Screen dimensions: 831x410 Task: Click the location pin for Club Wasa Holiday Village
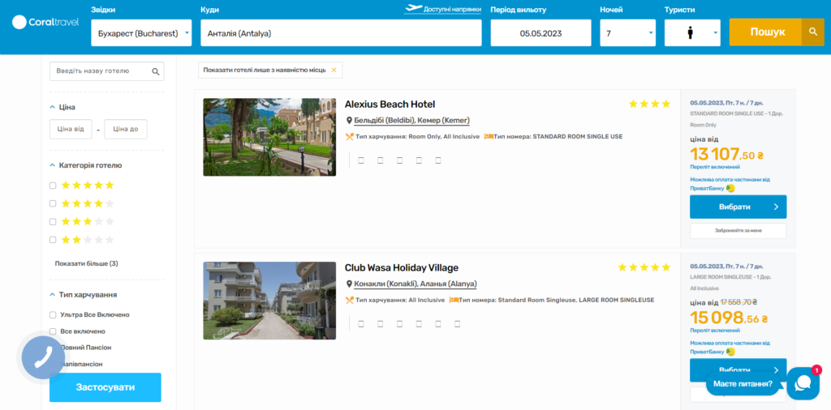pyautogui.click(x=349, y=284)
